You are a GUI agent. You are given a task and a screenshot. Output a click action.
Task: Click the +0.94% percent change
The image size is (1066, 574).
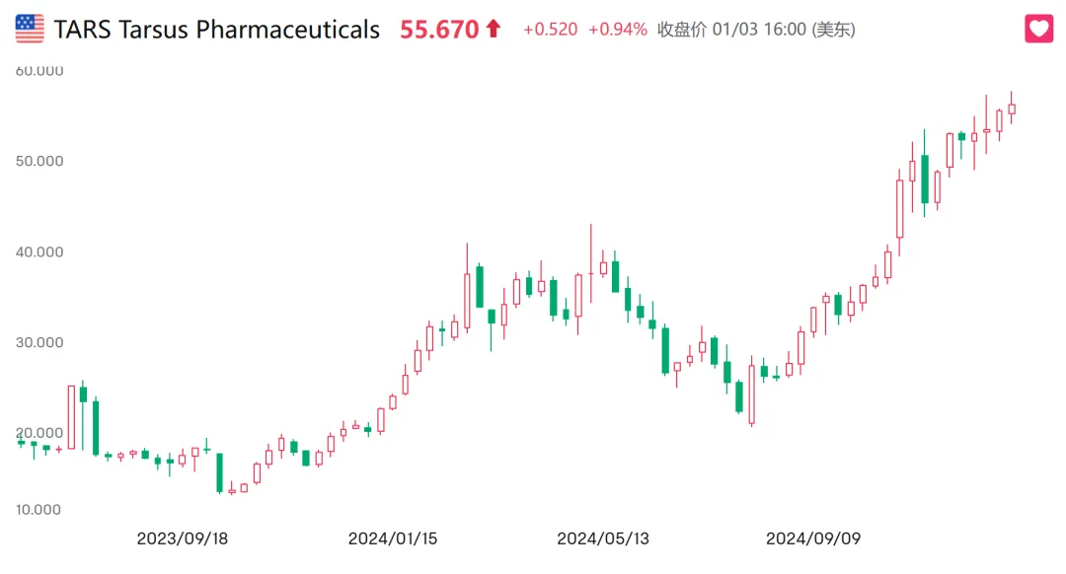coord(617,30)
